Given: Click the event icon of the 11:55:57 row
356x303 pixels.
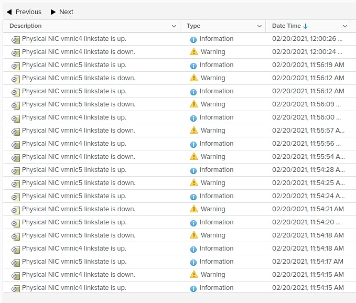Looking at the screenshot, I should [x=16, y=132].
